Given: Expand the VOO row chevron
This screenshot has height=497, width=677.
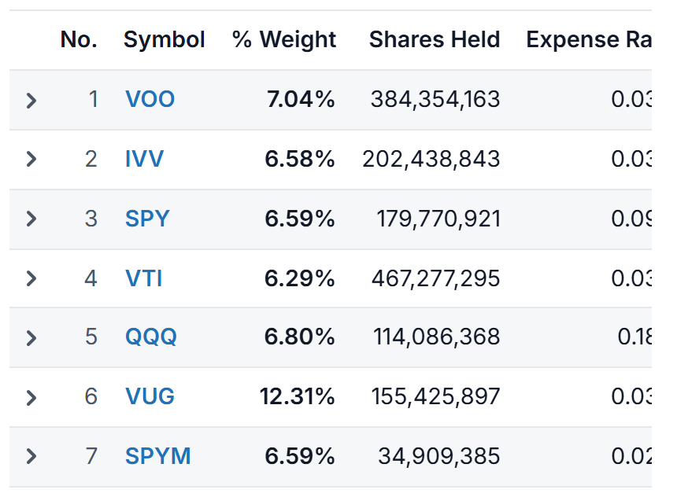Looking at the screenshot, I should click(x=31, y=101).
